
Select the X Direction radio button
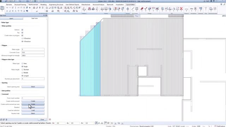(x=22, y=38)
